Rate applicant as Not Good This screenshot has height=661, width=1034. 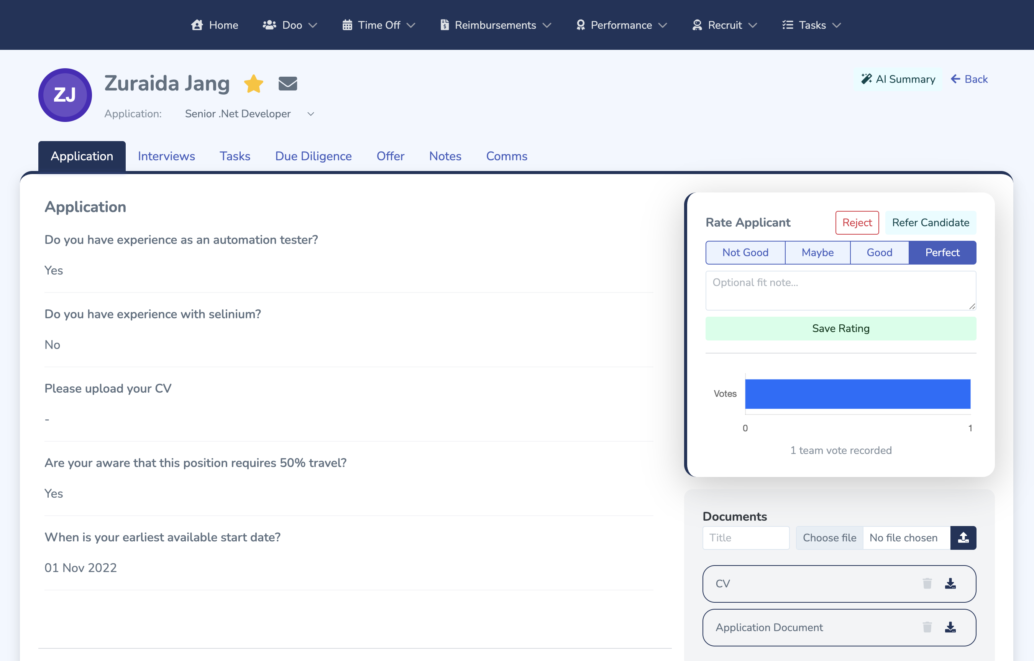745,253
